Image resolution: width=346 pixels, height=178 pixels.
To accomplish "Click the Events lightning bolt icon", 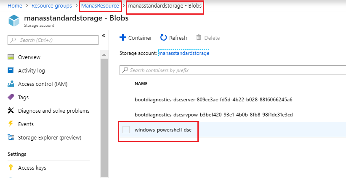I will [11, 124].
